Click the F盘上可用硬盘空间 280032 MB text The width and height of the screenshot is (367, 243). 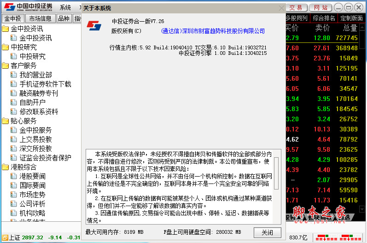coord(202,232)
